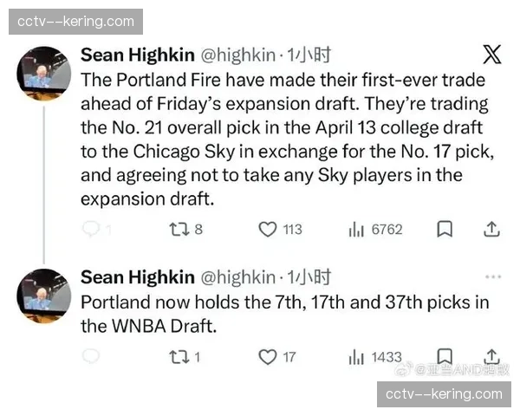The width and height of the screenshot is (520, 416).
Task: Share the WNBA Draft picks tweet
Action: click(x=491, y=355)
